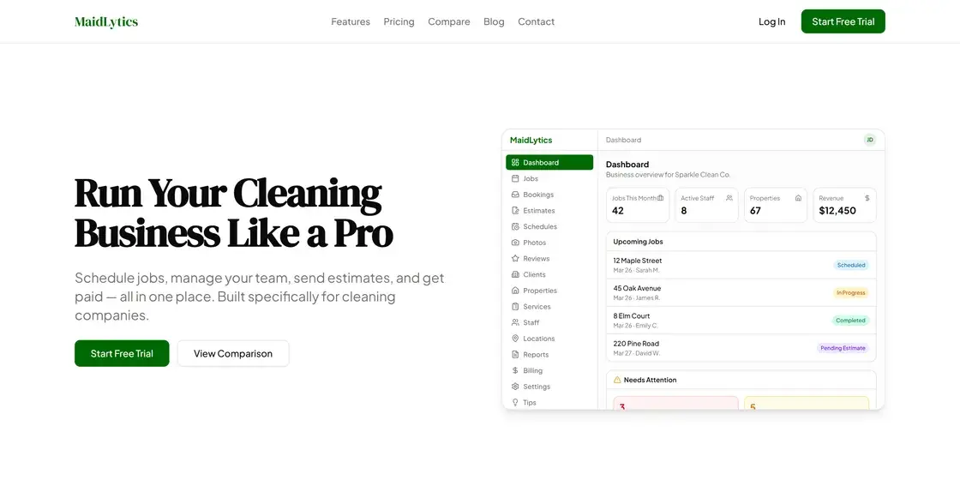960x492 pixels.
Task: Click the Properties house icon in sidebar
Action: tap(515, 291)
